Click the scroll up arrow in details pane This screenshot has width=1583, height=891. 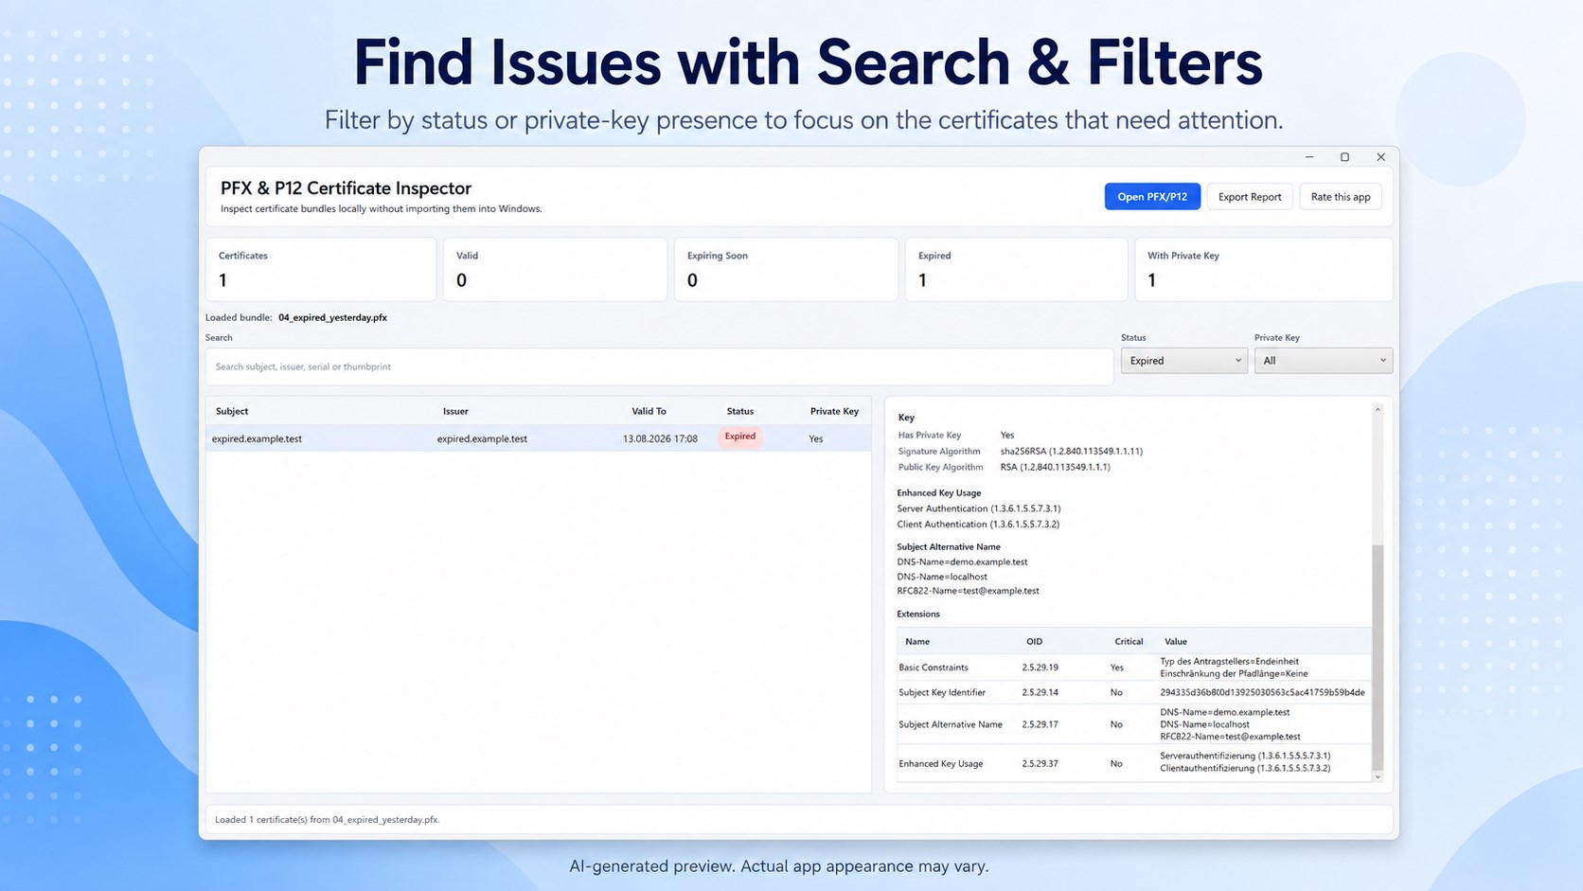(x=1378, y=409)
